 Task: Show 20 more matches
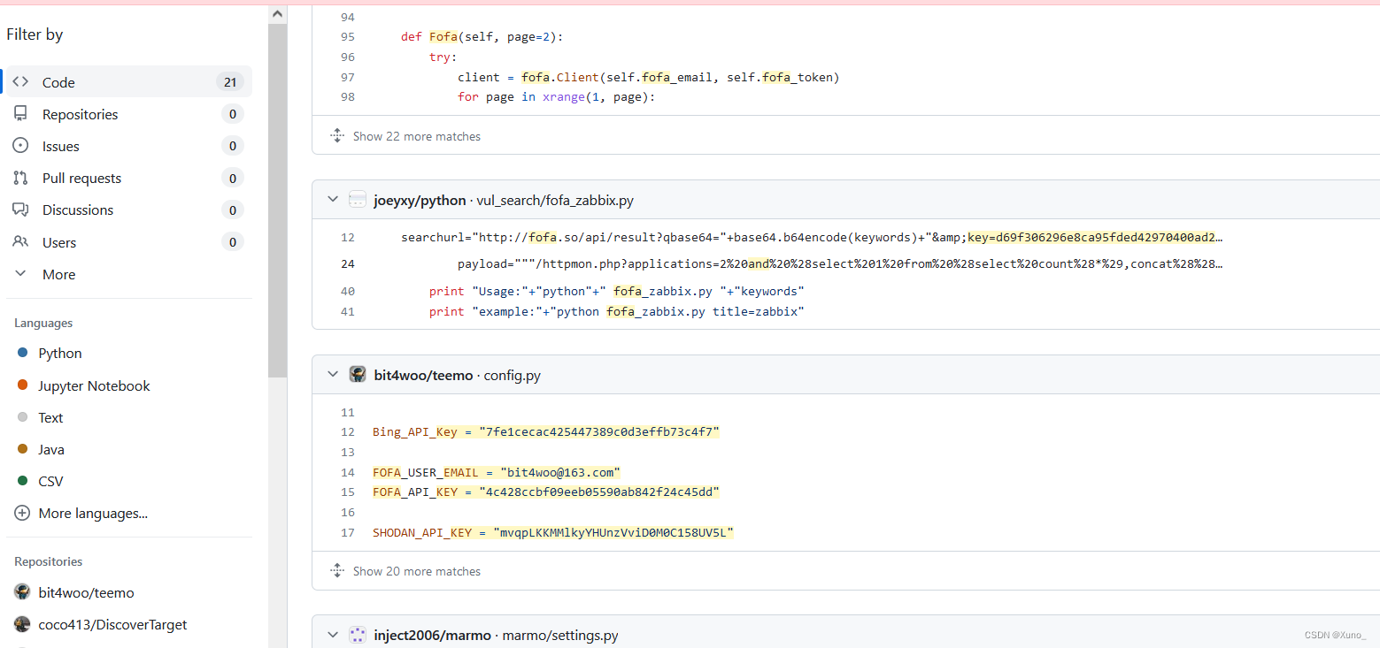[x=417, y=571]
